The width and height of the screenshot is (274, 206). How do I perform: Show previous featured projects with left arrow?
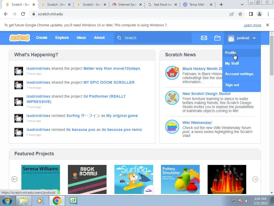pos(14,179)
